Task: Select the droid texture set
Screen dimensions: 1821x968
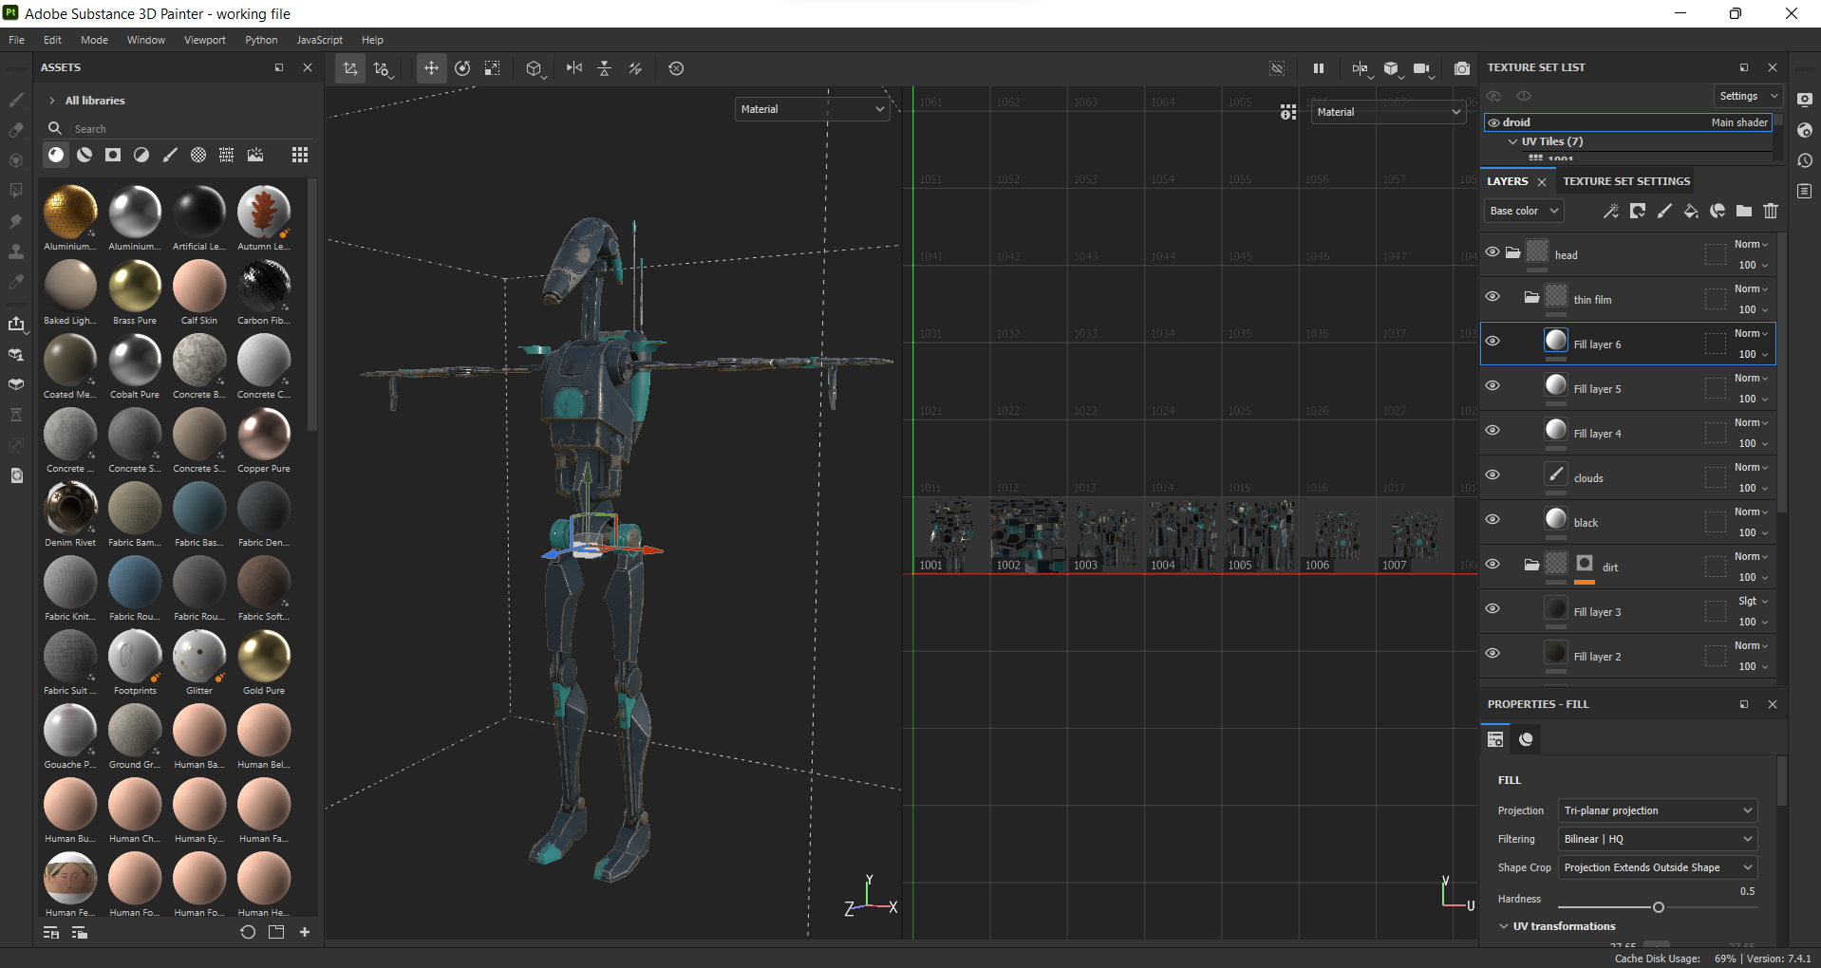Action: [x=1628, y=122]
